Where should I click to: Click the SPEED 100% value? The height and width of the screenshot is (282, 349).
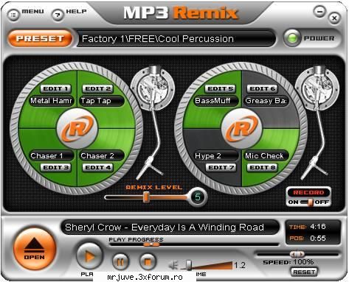coord(303,262)
